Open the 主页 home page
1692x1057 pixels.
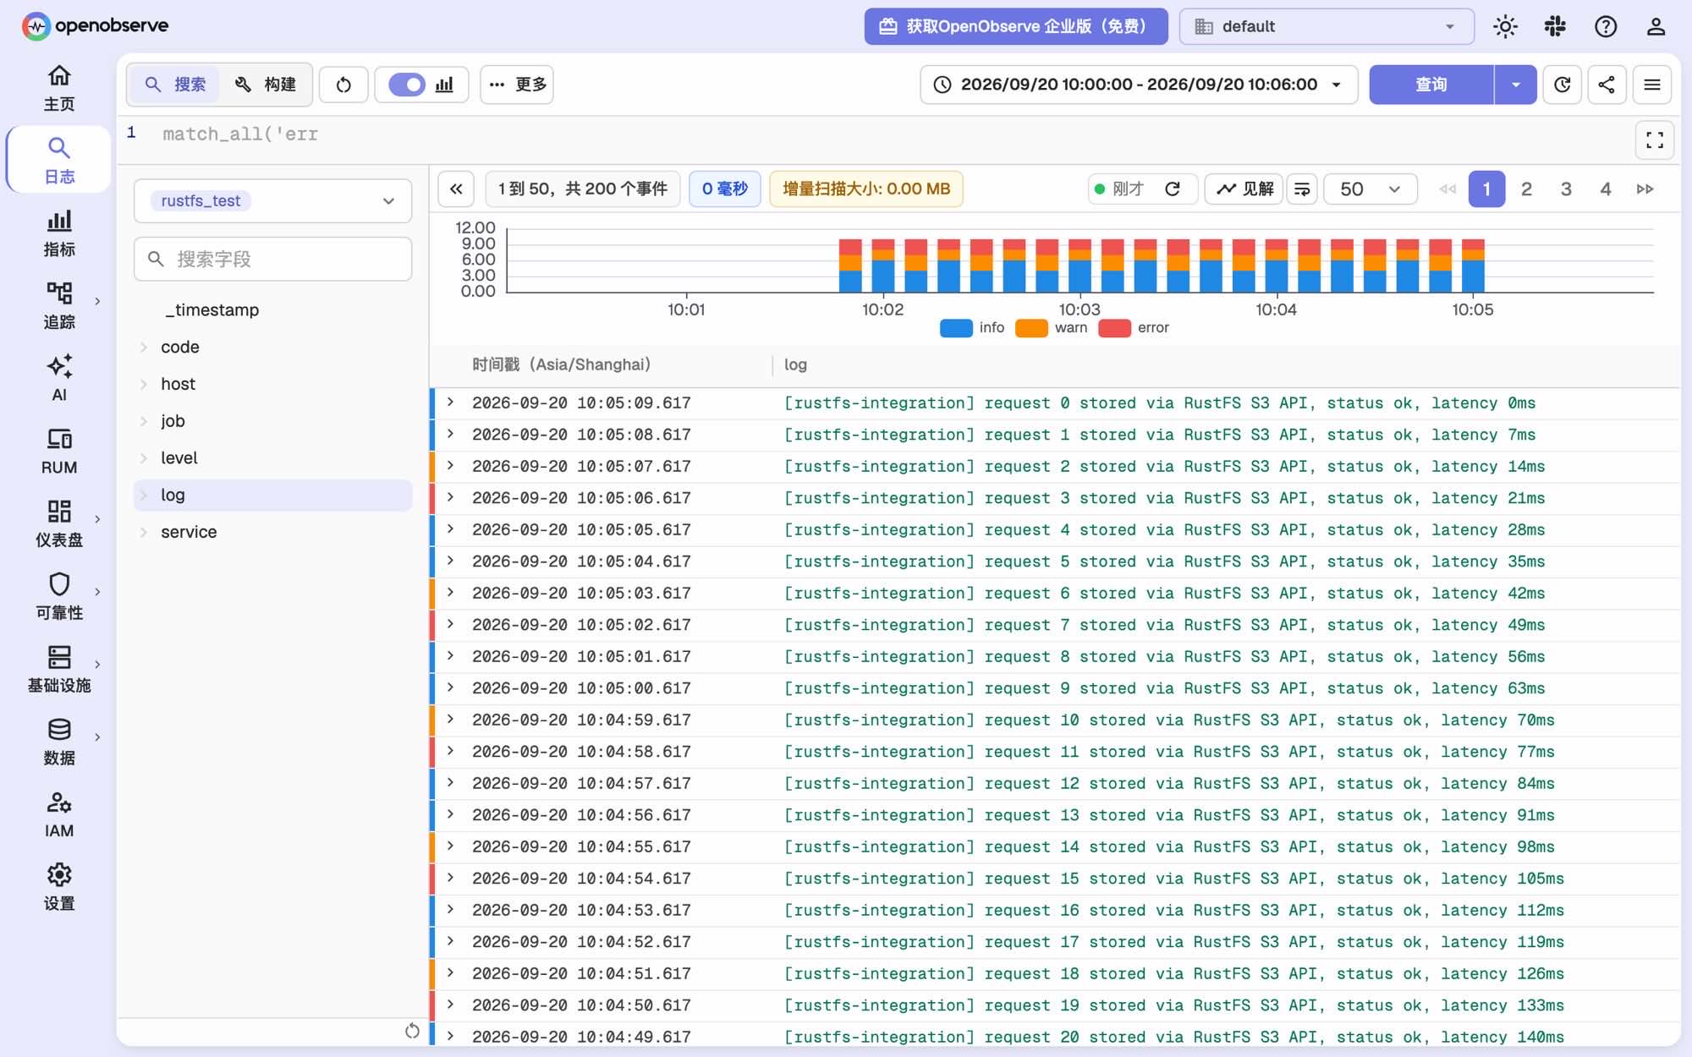59,88
